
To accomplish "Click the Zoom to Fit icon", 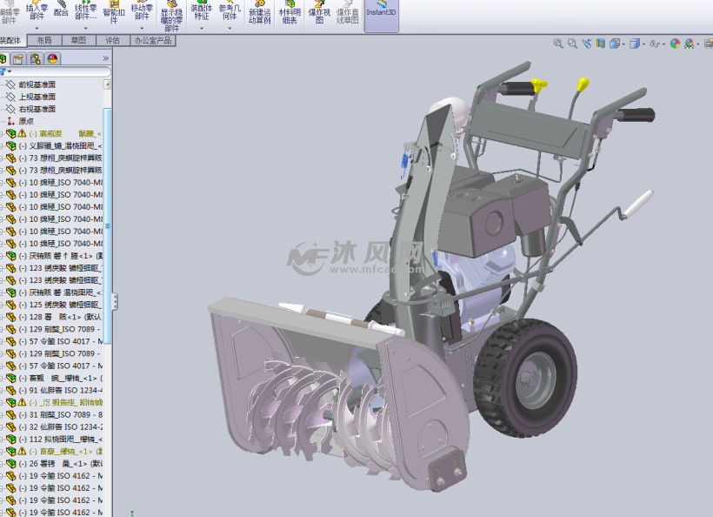I will (x=556, y=41).
